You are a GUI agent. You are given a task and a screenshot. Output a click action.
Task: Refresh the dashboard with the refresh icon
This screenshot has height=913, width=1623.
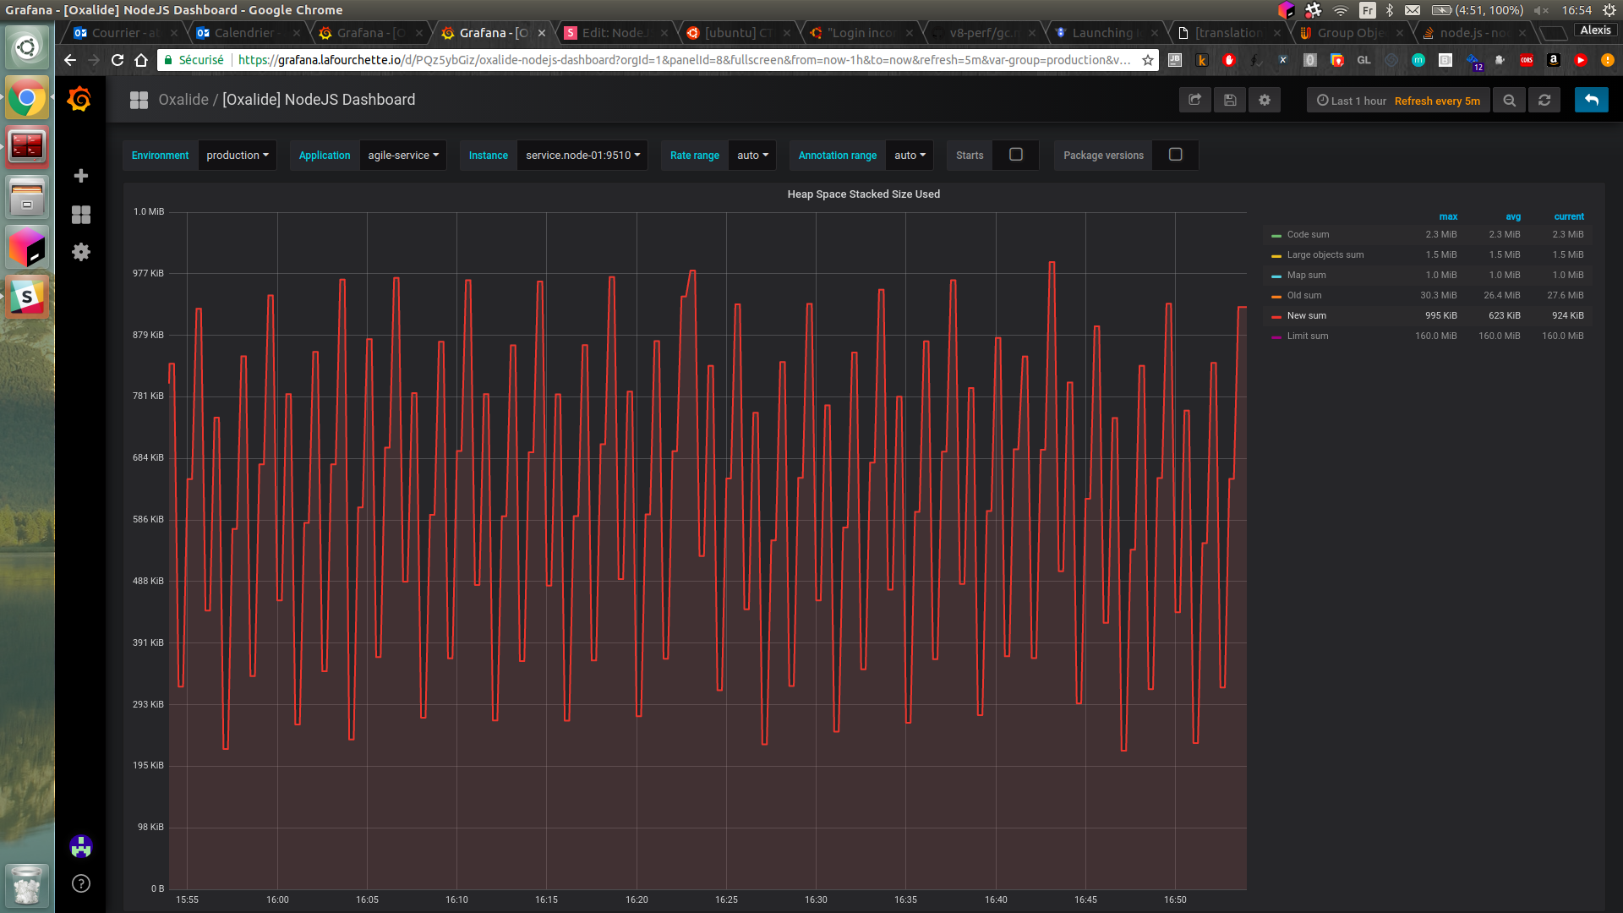pyautogui.click(x=1544, y=100)
